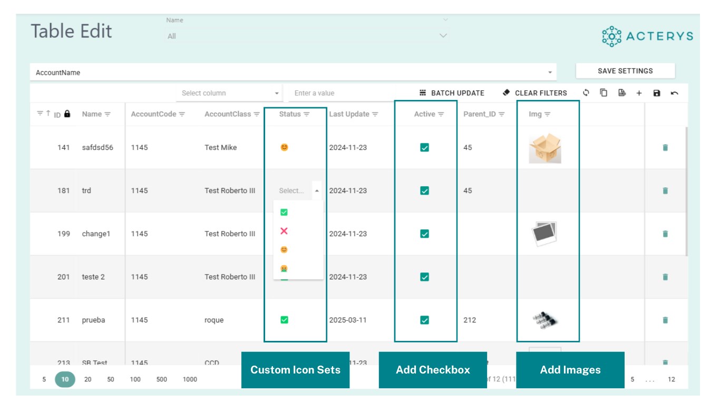The image size is (720, 404).
Task: Delete row 141 with its trash icon
Action: [x=665, y=148]
